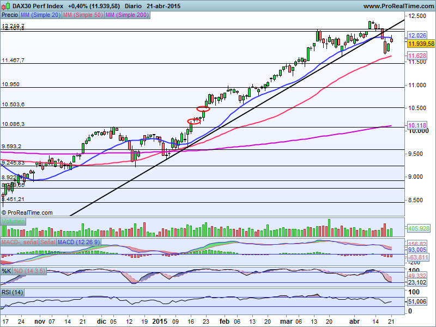Click the 11.000 price axis label

(417, 85)
